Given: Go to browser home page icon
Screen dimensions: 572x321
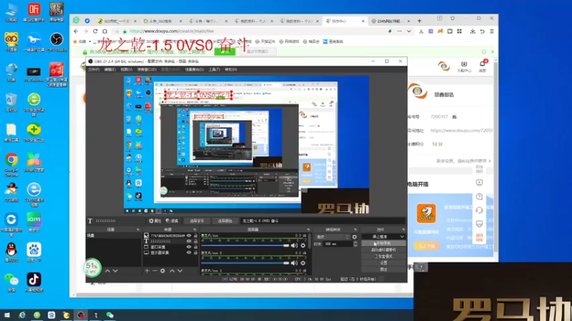Looking at the screenshot, I should [104, 31].
